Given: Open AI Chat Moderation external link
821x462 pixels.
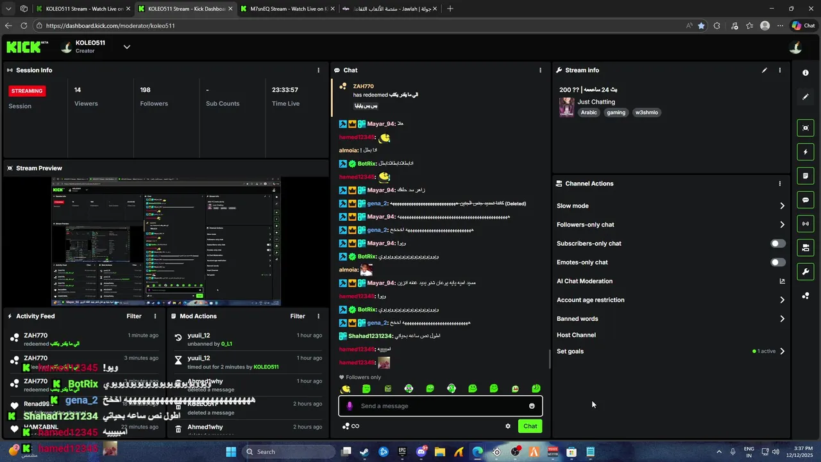Looking at the screenshot, I should point(782,281).
